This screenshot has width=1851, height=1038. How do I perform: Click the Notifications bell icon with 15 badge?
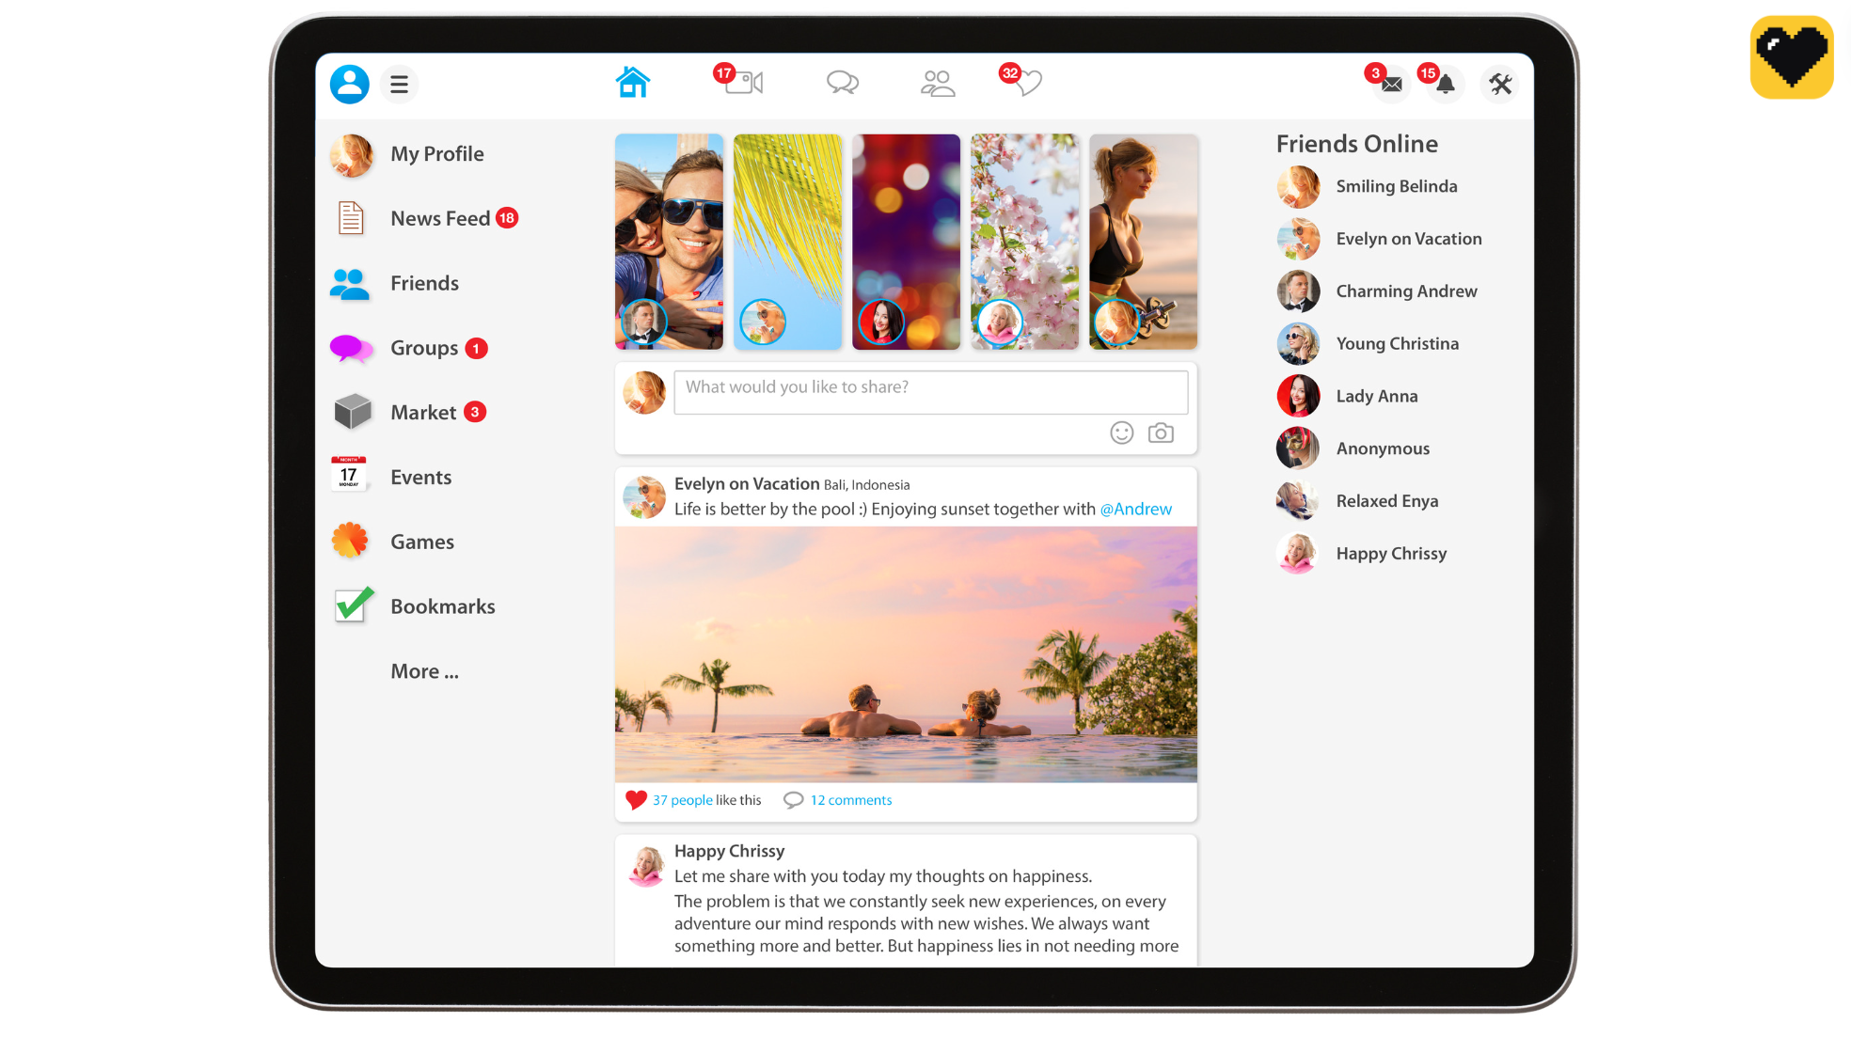1443,84
